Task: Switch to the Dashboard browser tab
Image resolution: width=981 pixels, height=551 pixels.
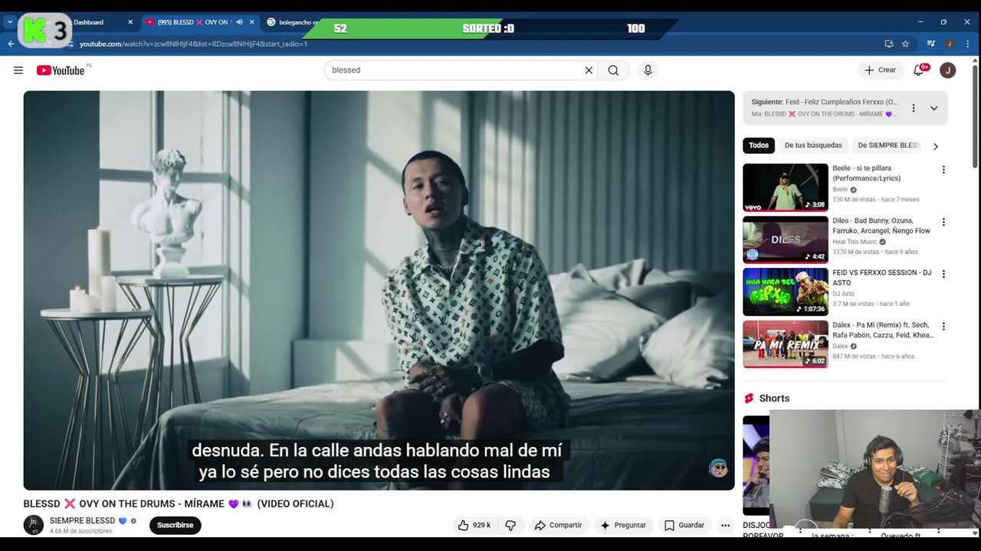Action: click(x=90, y=22)
